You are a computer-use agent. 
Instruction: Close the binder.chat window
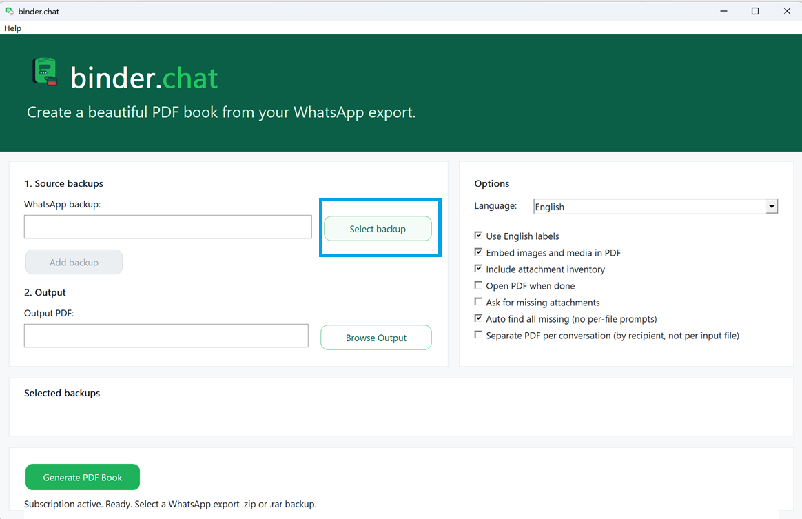(x=787, y=11)
